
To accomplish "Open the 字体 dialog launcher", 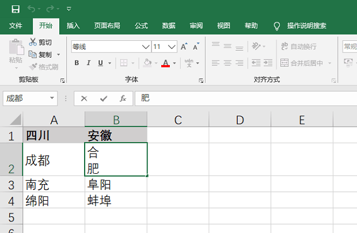I will point(201,81).
